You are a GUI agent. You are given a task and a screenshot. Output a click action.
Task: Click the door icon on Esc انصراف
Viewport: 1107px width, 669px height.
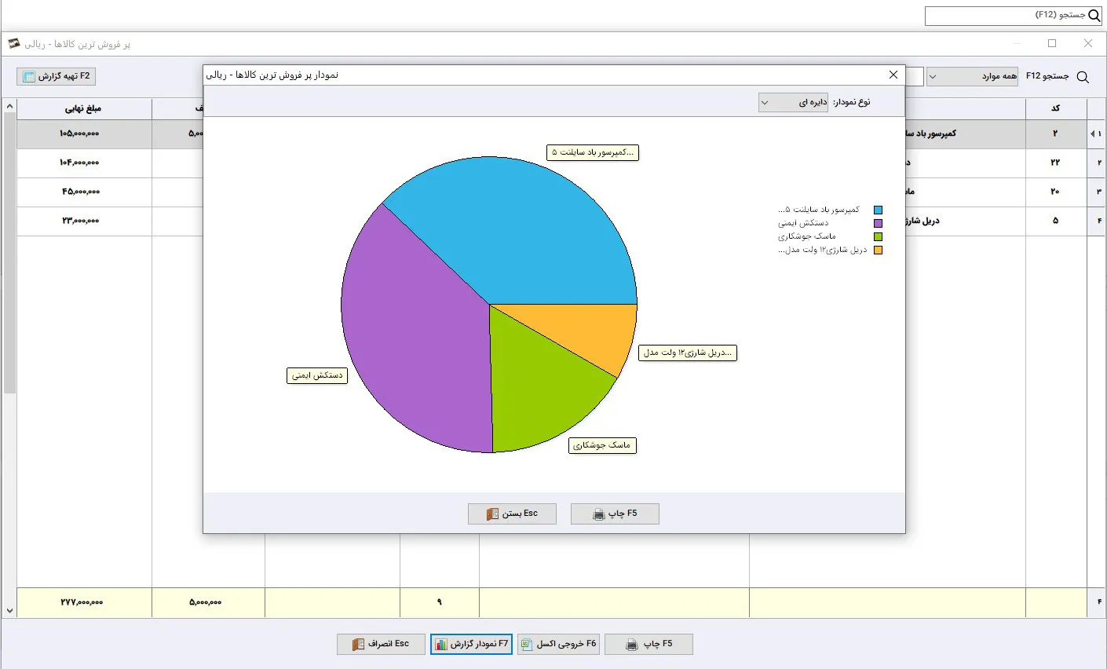(x=359, y=644)
